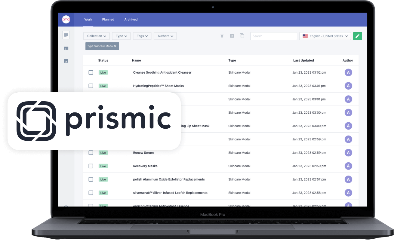The height and width of the screenshot is (242, 397).
Task: Click the Last Updated column header
Action: [303, 60]
